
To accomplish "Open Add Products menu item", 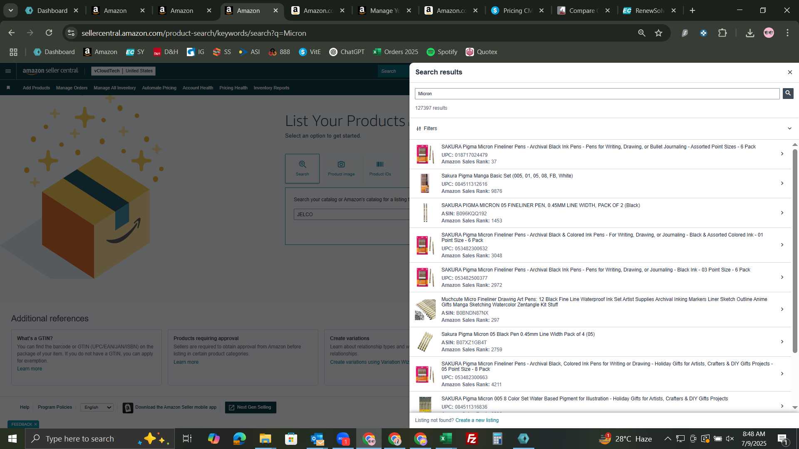I will click(x=36, y=88).
